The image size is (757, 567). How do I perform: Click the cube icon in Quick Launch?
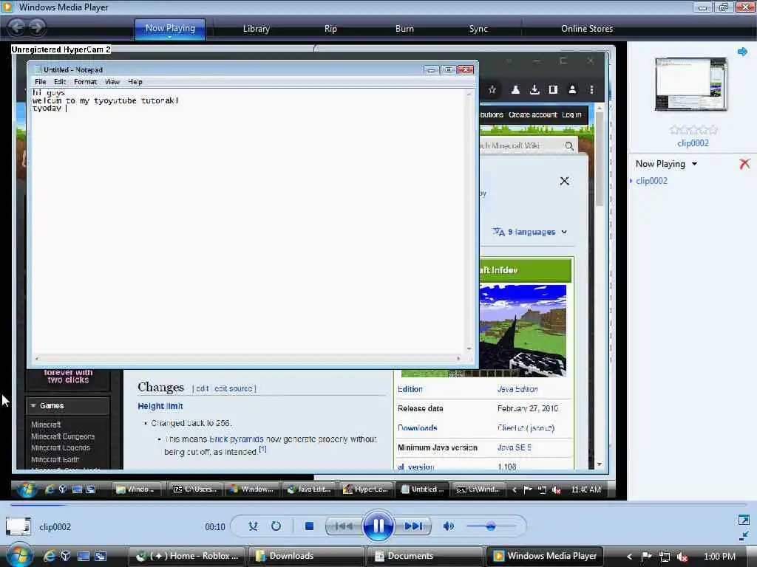pyautogui.click(x=66, y=556)
